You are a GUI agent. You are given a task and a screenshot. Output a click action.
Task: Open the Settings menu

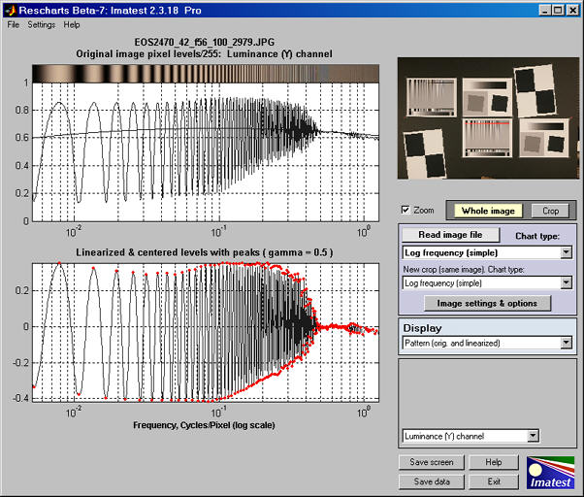[x=42, y=24]
